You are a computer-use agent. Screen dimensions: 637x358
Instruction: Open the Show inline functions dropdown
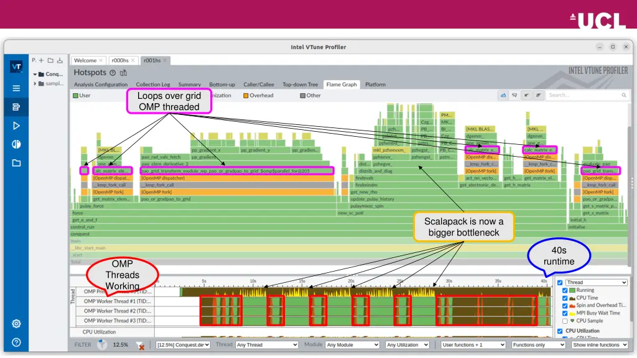(600, 345)
